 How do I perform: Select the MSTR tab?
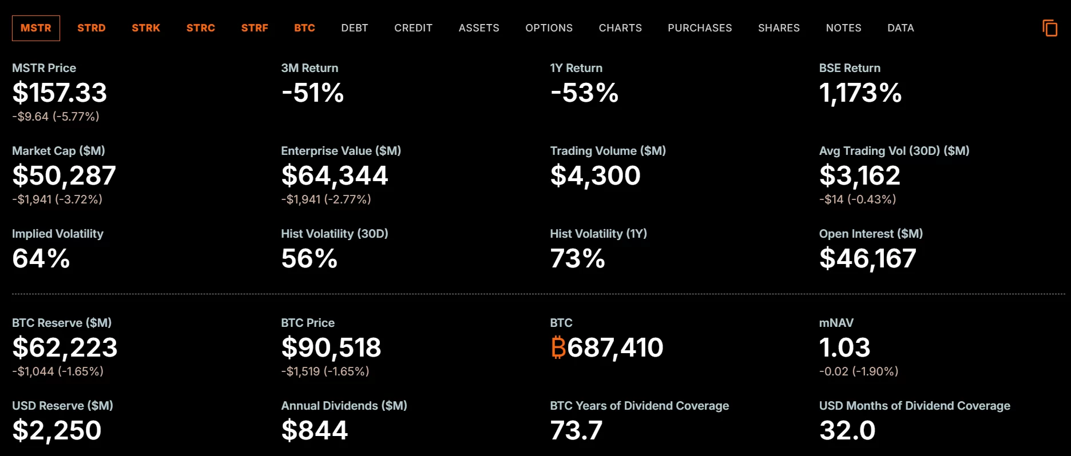(36, 28)
